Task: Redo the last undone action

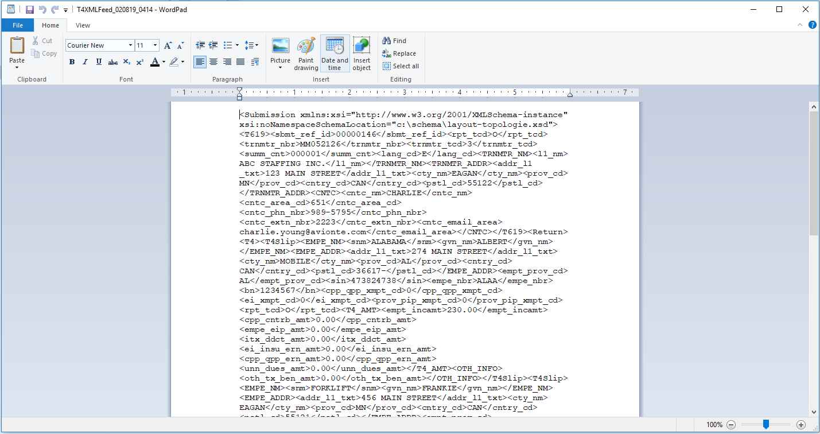Action: pos(55,10)
